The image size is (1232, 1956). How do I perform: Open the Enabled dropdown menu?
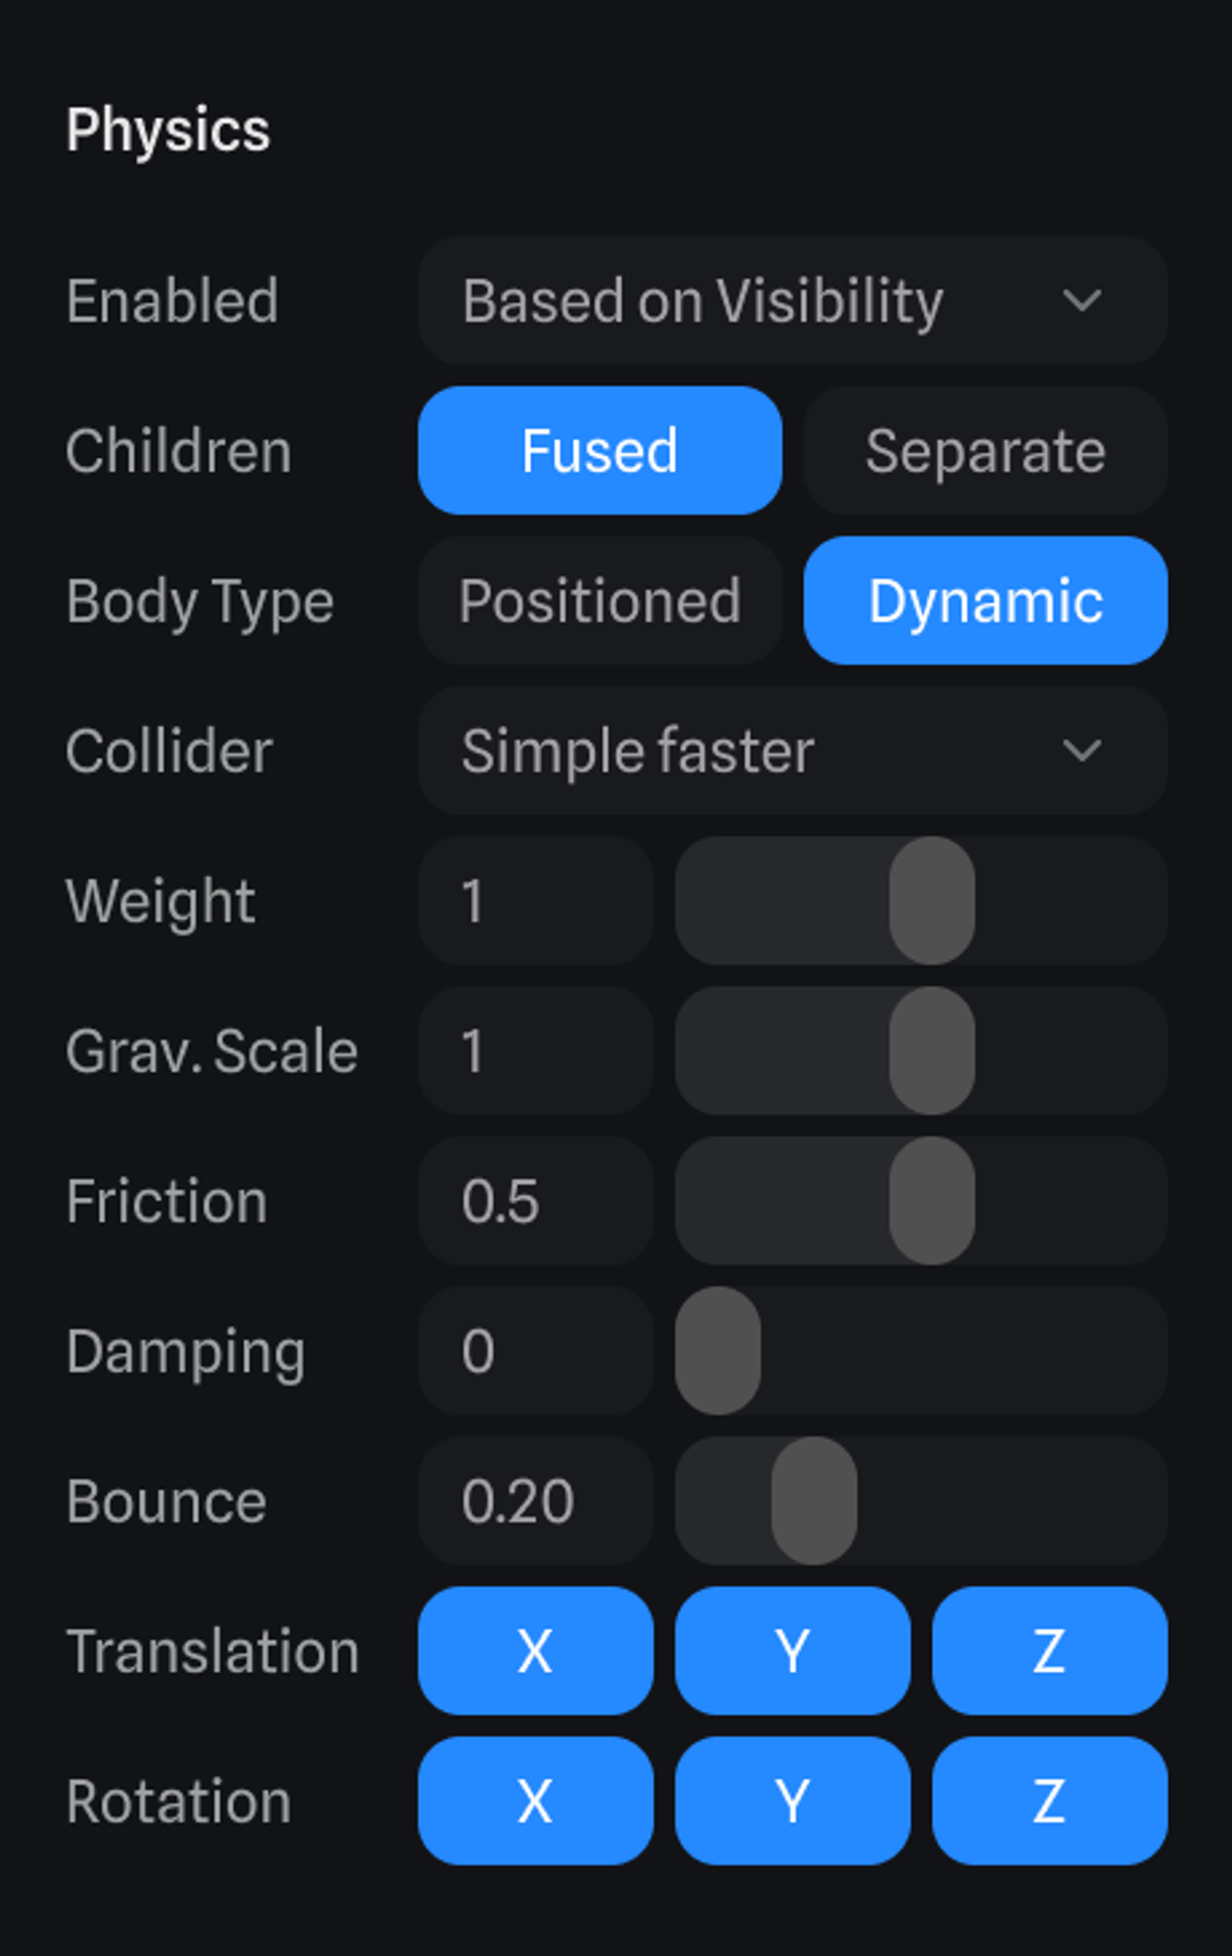click(792, 301)
